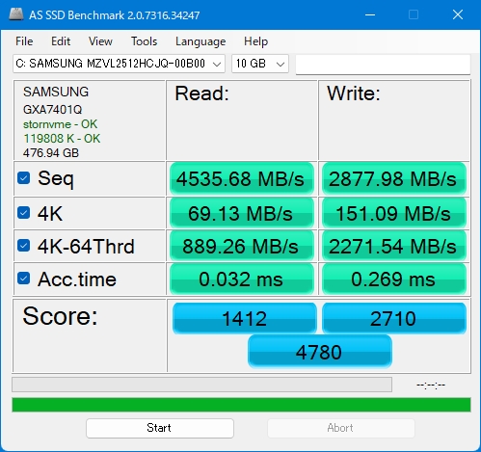Open the Tools menu
The height and width of the screenshot is (452, 481).
point(144,41)
